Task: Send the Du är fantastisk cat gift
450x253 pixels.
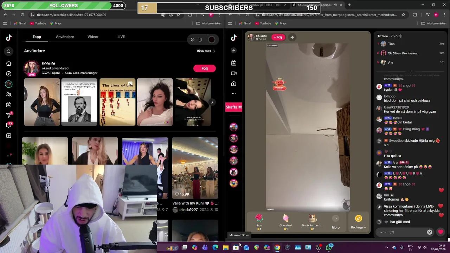Action: point(312,222)
